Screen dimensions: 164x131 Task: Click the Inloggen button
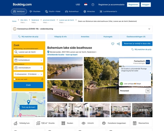(x=146, y=5)
